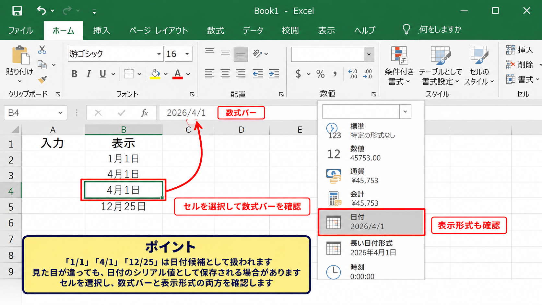Open テーブルとして書式設定 menu
This screenshot has height=305, width=542.
coord(440,65)
